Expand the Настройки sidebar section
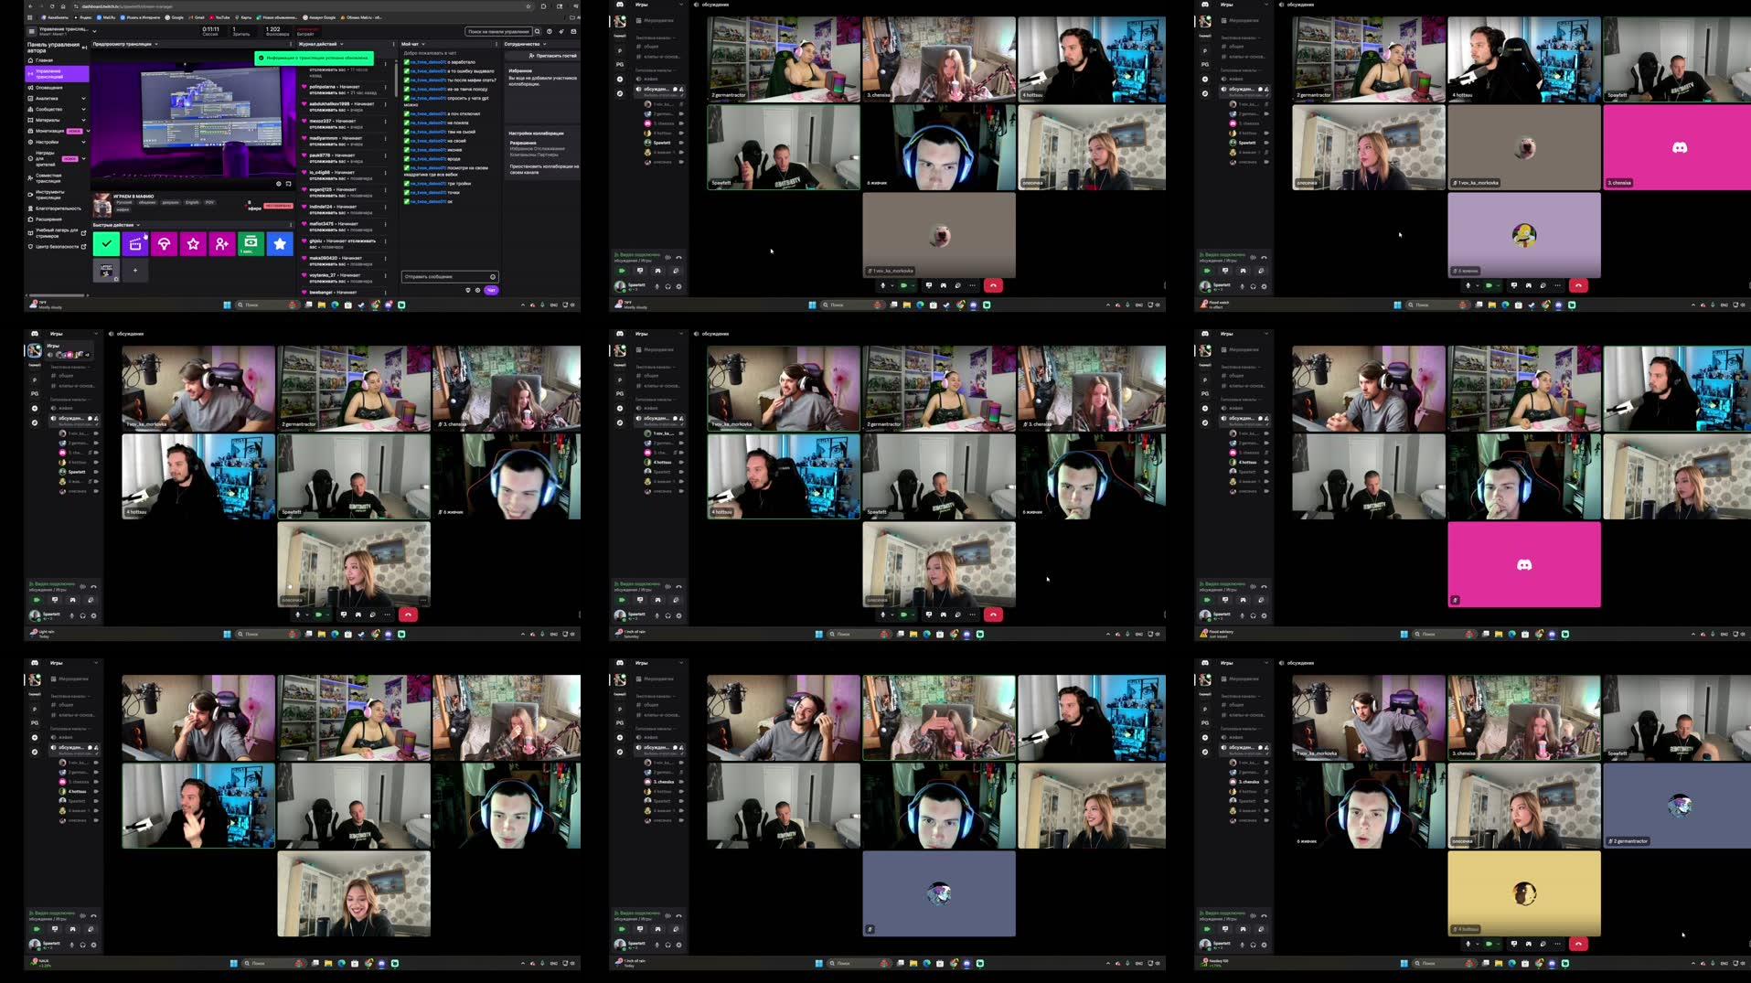1751x983 pixels. pos(84,142)
